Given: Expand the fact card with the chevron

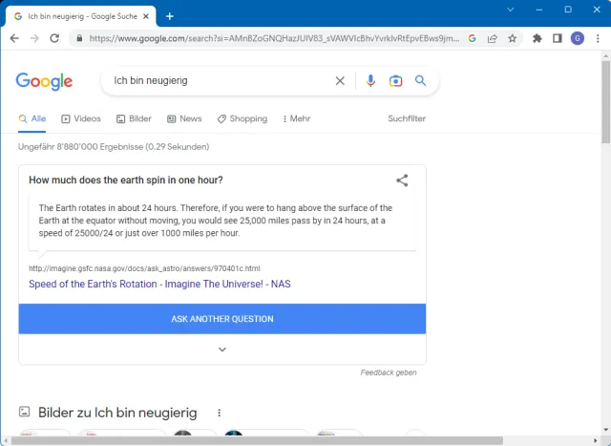Looking at the screenshot, I should pyautogui.click(x=222, y=350).
